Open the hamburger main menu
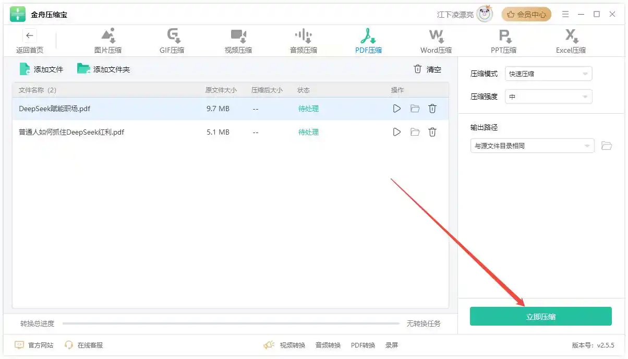 [565, 14]
